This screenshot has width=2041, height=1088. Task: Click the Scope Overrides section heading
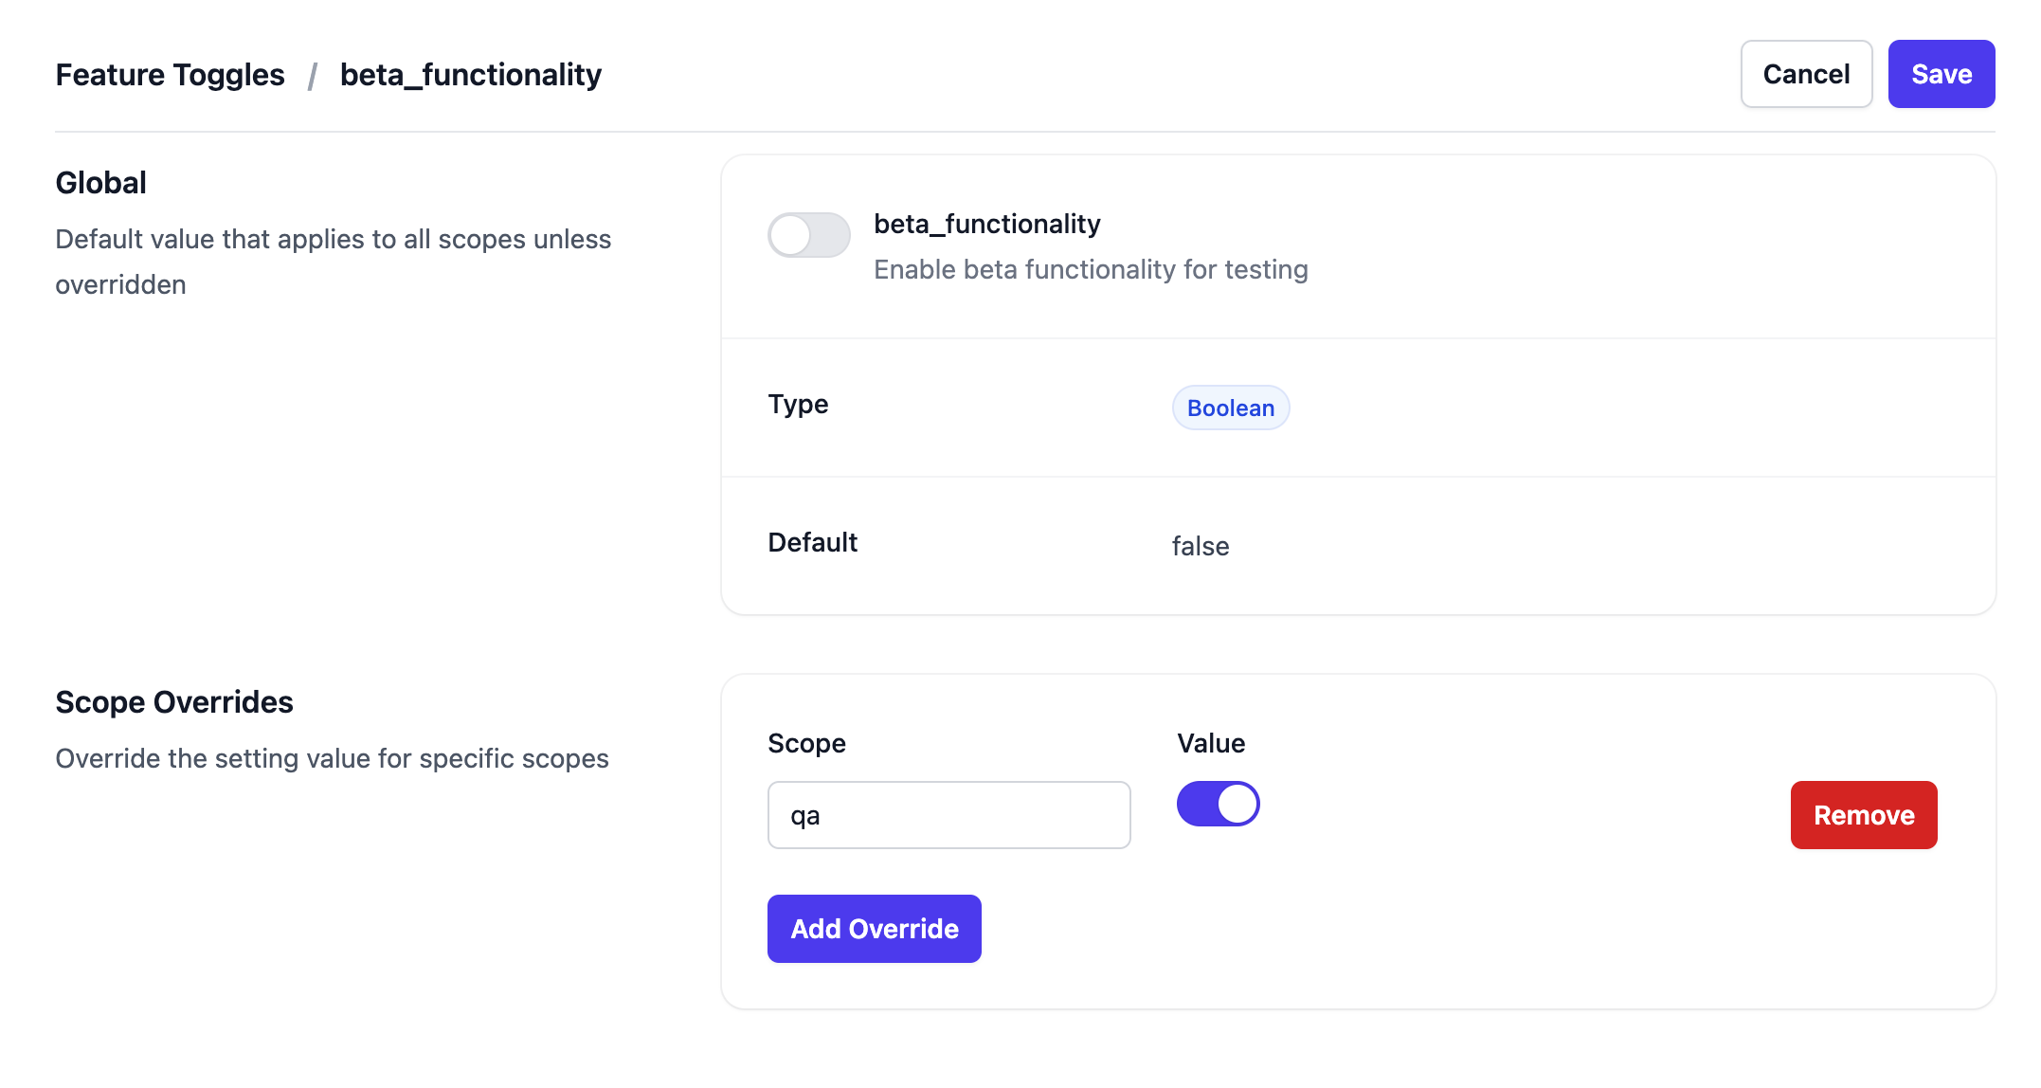point(174,702)
